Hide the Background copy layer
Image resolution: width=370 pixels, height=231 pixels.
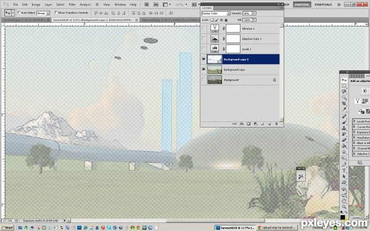coord(203,70)
